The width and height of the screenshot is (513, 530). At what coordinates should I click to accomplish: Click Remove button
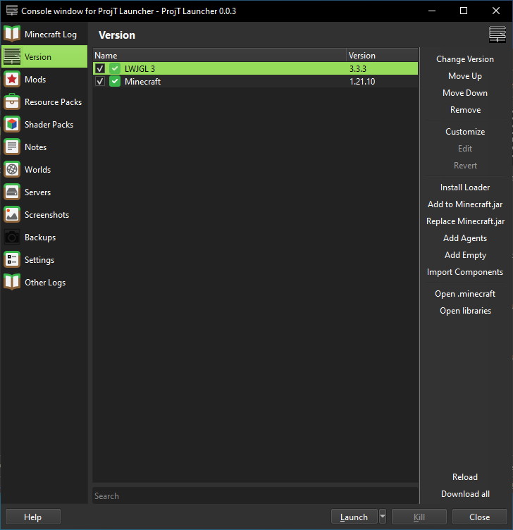point(465,110)
